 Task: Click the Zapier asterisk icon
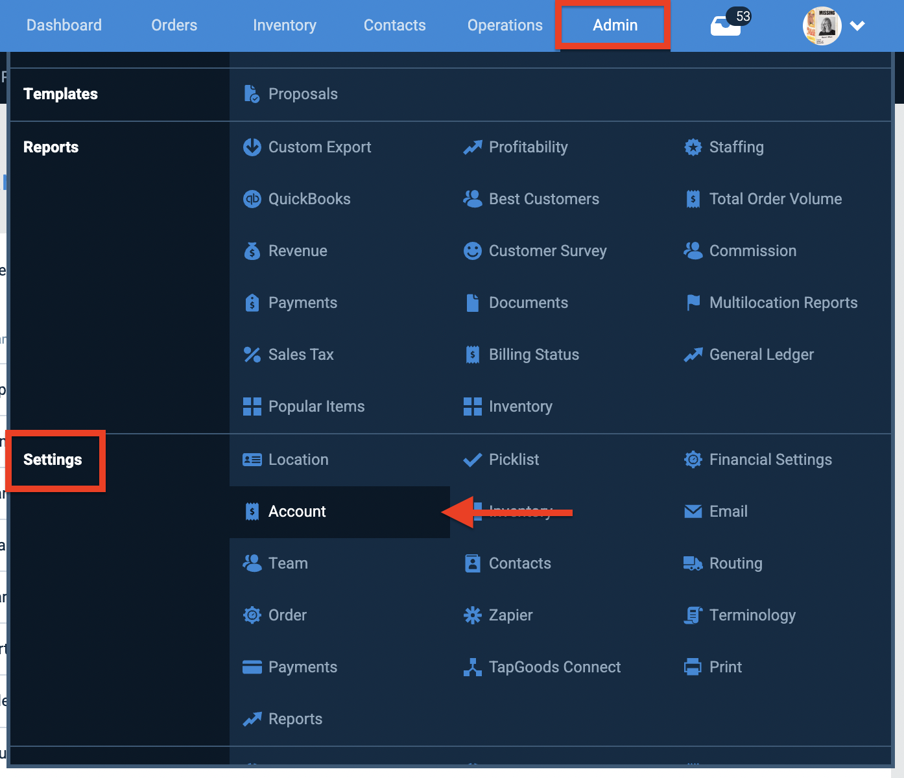point(472,615)
